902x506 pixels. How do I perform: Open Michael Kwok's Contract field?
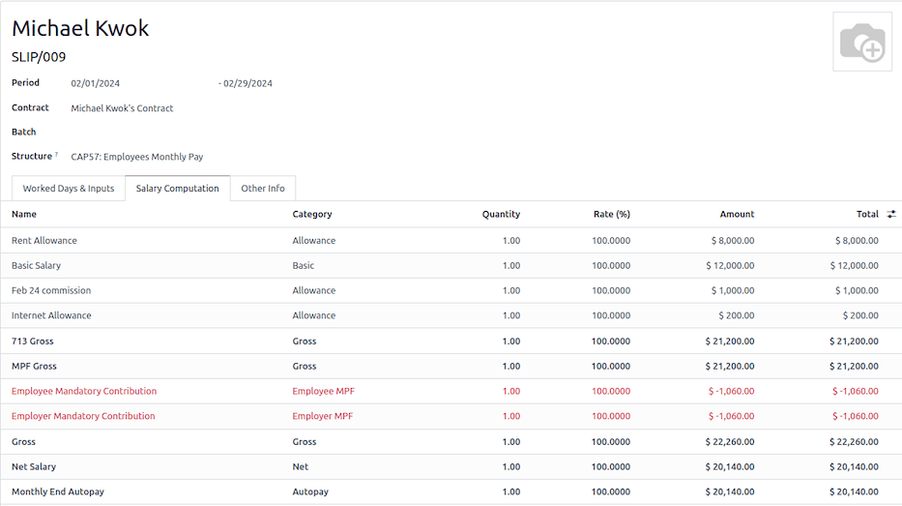tap(122, 108)
